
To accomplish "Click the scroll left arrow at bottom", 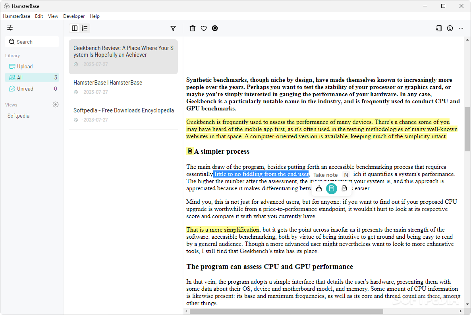I will tap(187, 311).
